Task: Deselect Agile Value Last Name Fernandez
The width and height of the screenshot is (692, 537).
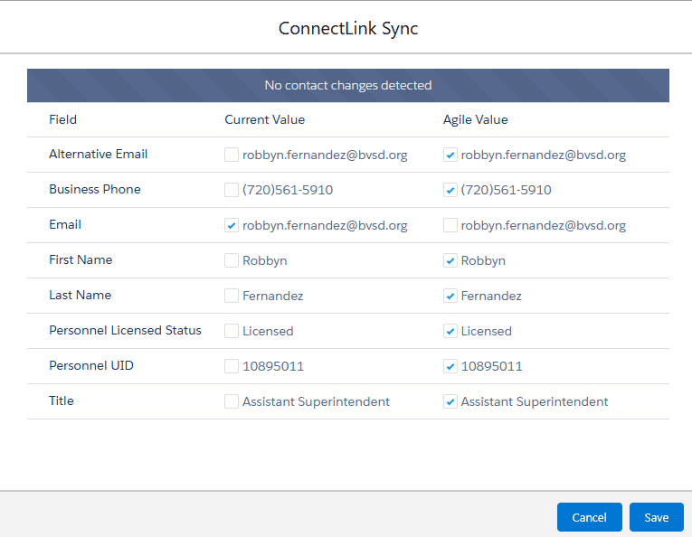Action: click(450, 296)
